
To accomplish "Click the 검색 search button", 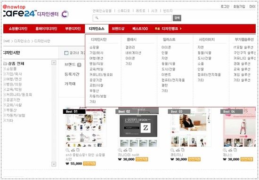I will pos(177,18).
